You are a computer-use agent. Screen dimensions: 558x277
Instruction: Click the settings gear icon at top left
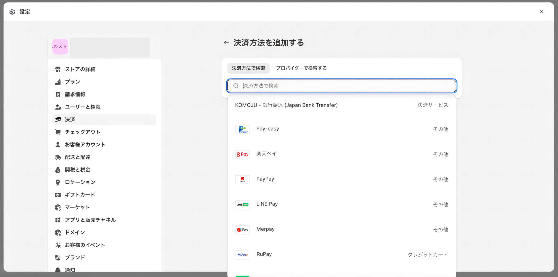coord(12,11)
